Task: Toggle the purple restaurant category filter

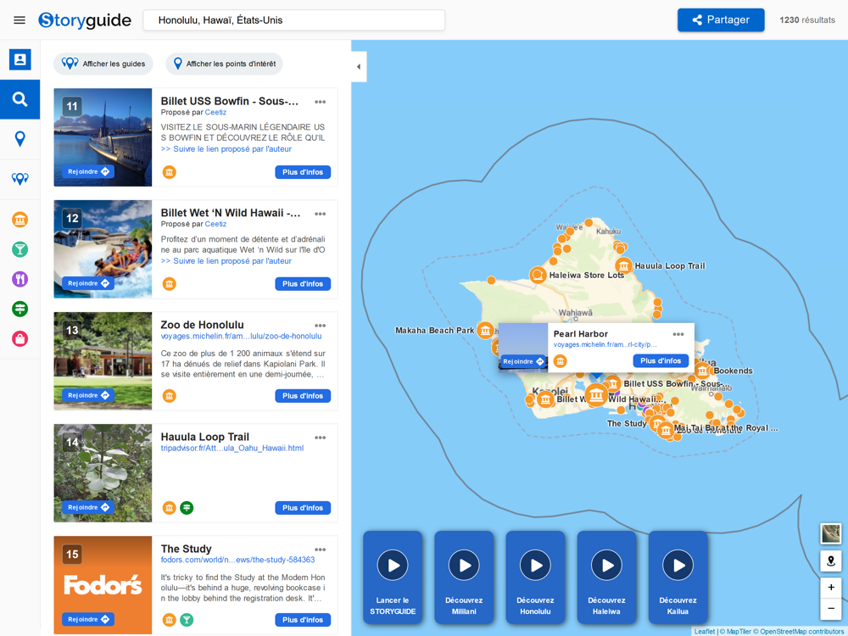Action: point(20,279)
